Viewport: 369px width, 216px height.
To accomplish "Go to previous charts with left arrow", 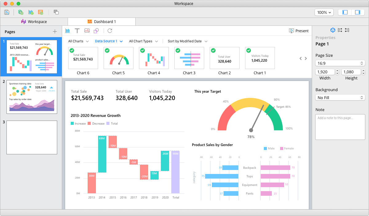I will [x=301, y=58].
